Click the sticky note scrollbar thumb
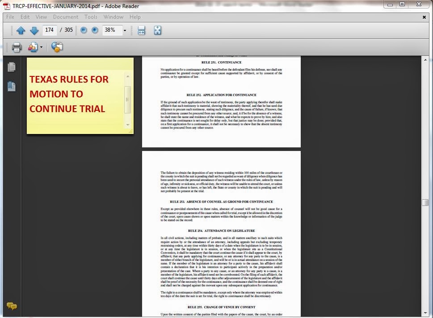Viewport: 433px width, 318px height. coord(128,100)
